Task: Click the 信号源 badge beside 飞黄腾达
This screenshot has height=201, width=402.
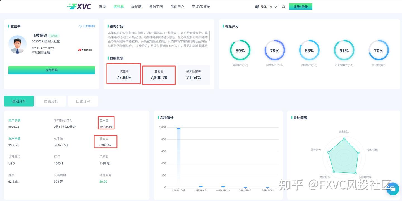Action: pos(54,36)
